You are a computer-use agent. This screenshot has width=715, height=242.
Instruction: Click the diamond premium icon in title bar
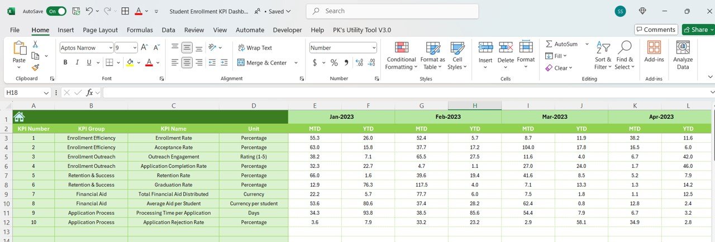tap(642, 11)
